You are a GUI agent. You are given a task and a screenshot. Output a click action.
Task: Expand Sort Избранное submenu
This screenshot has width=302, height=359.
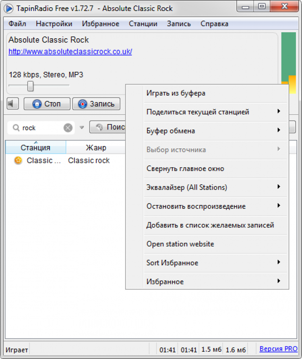pyautogui.click(x=215, y=263)
